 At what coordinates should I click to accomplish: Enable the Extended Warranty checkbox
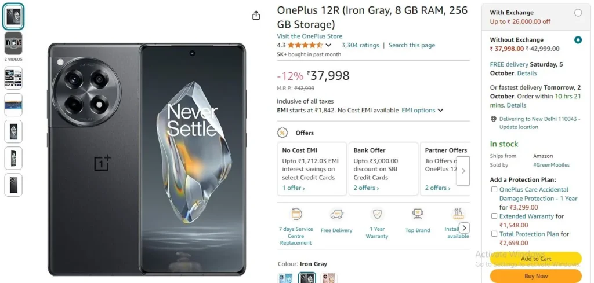pos(494,216)
